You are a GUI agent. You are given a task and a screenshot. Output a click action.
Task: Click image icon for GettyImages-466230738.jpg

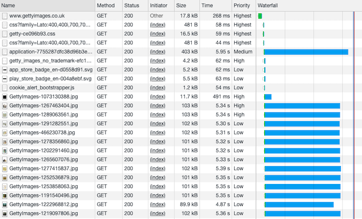5,132
